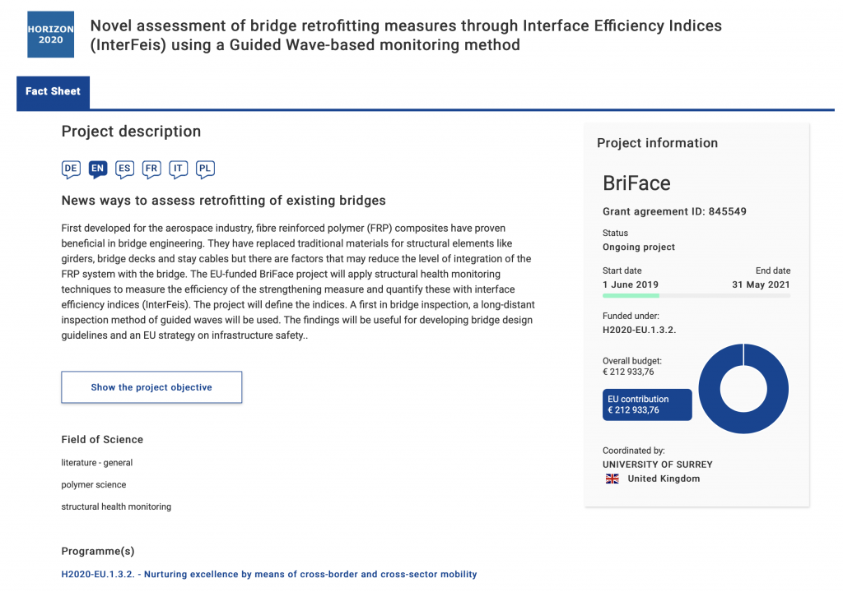Show the project objective

[151, 387]
